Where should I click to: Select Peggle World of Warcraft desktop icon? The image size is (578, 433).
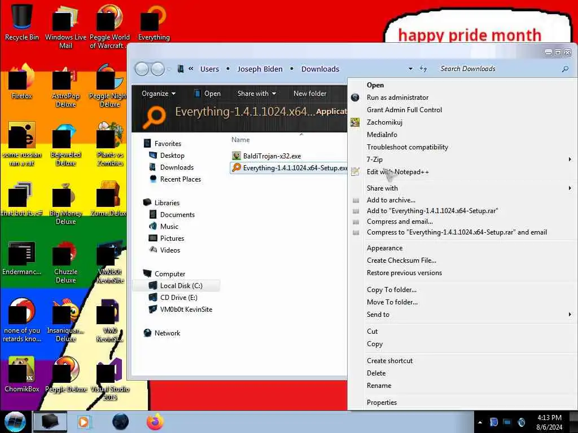pyautogui.click(x=110, y=26)
